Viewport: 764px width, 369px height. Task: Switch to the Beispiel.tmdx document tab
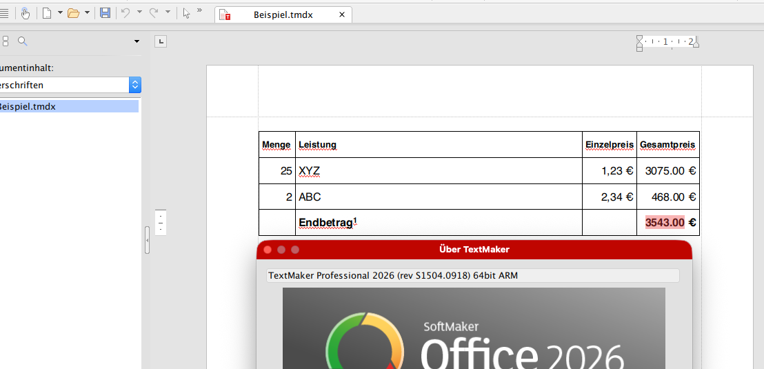pyautogui.click(x=283, y=14)
